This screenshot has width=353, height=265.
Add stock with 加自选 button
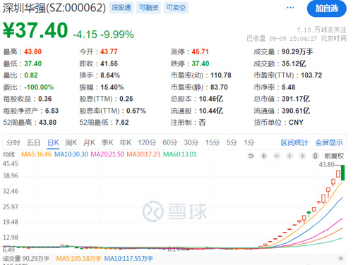tap(327, 8)
